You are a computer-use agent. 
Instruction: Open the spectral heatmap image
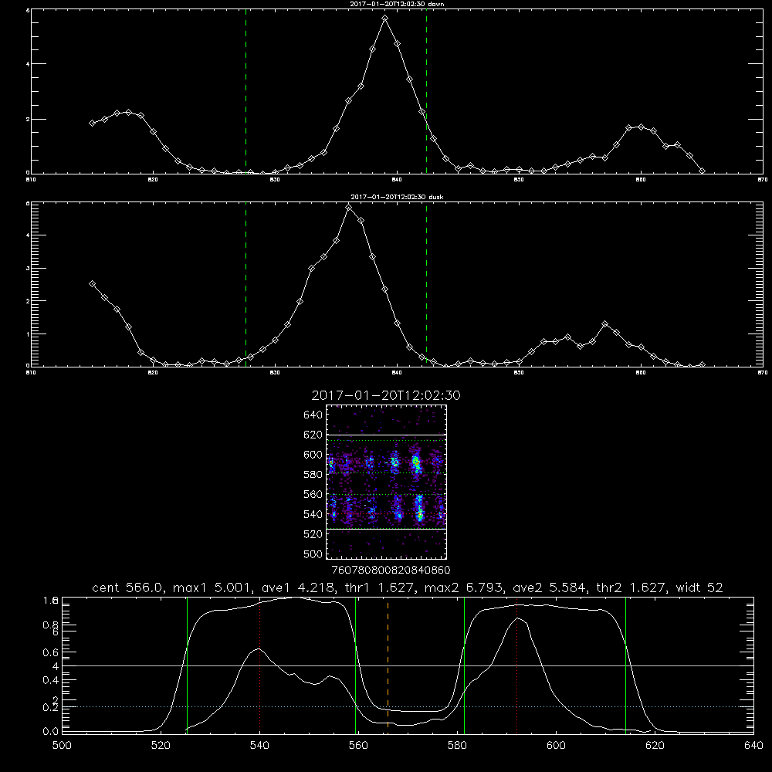[x=387, y=482]
